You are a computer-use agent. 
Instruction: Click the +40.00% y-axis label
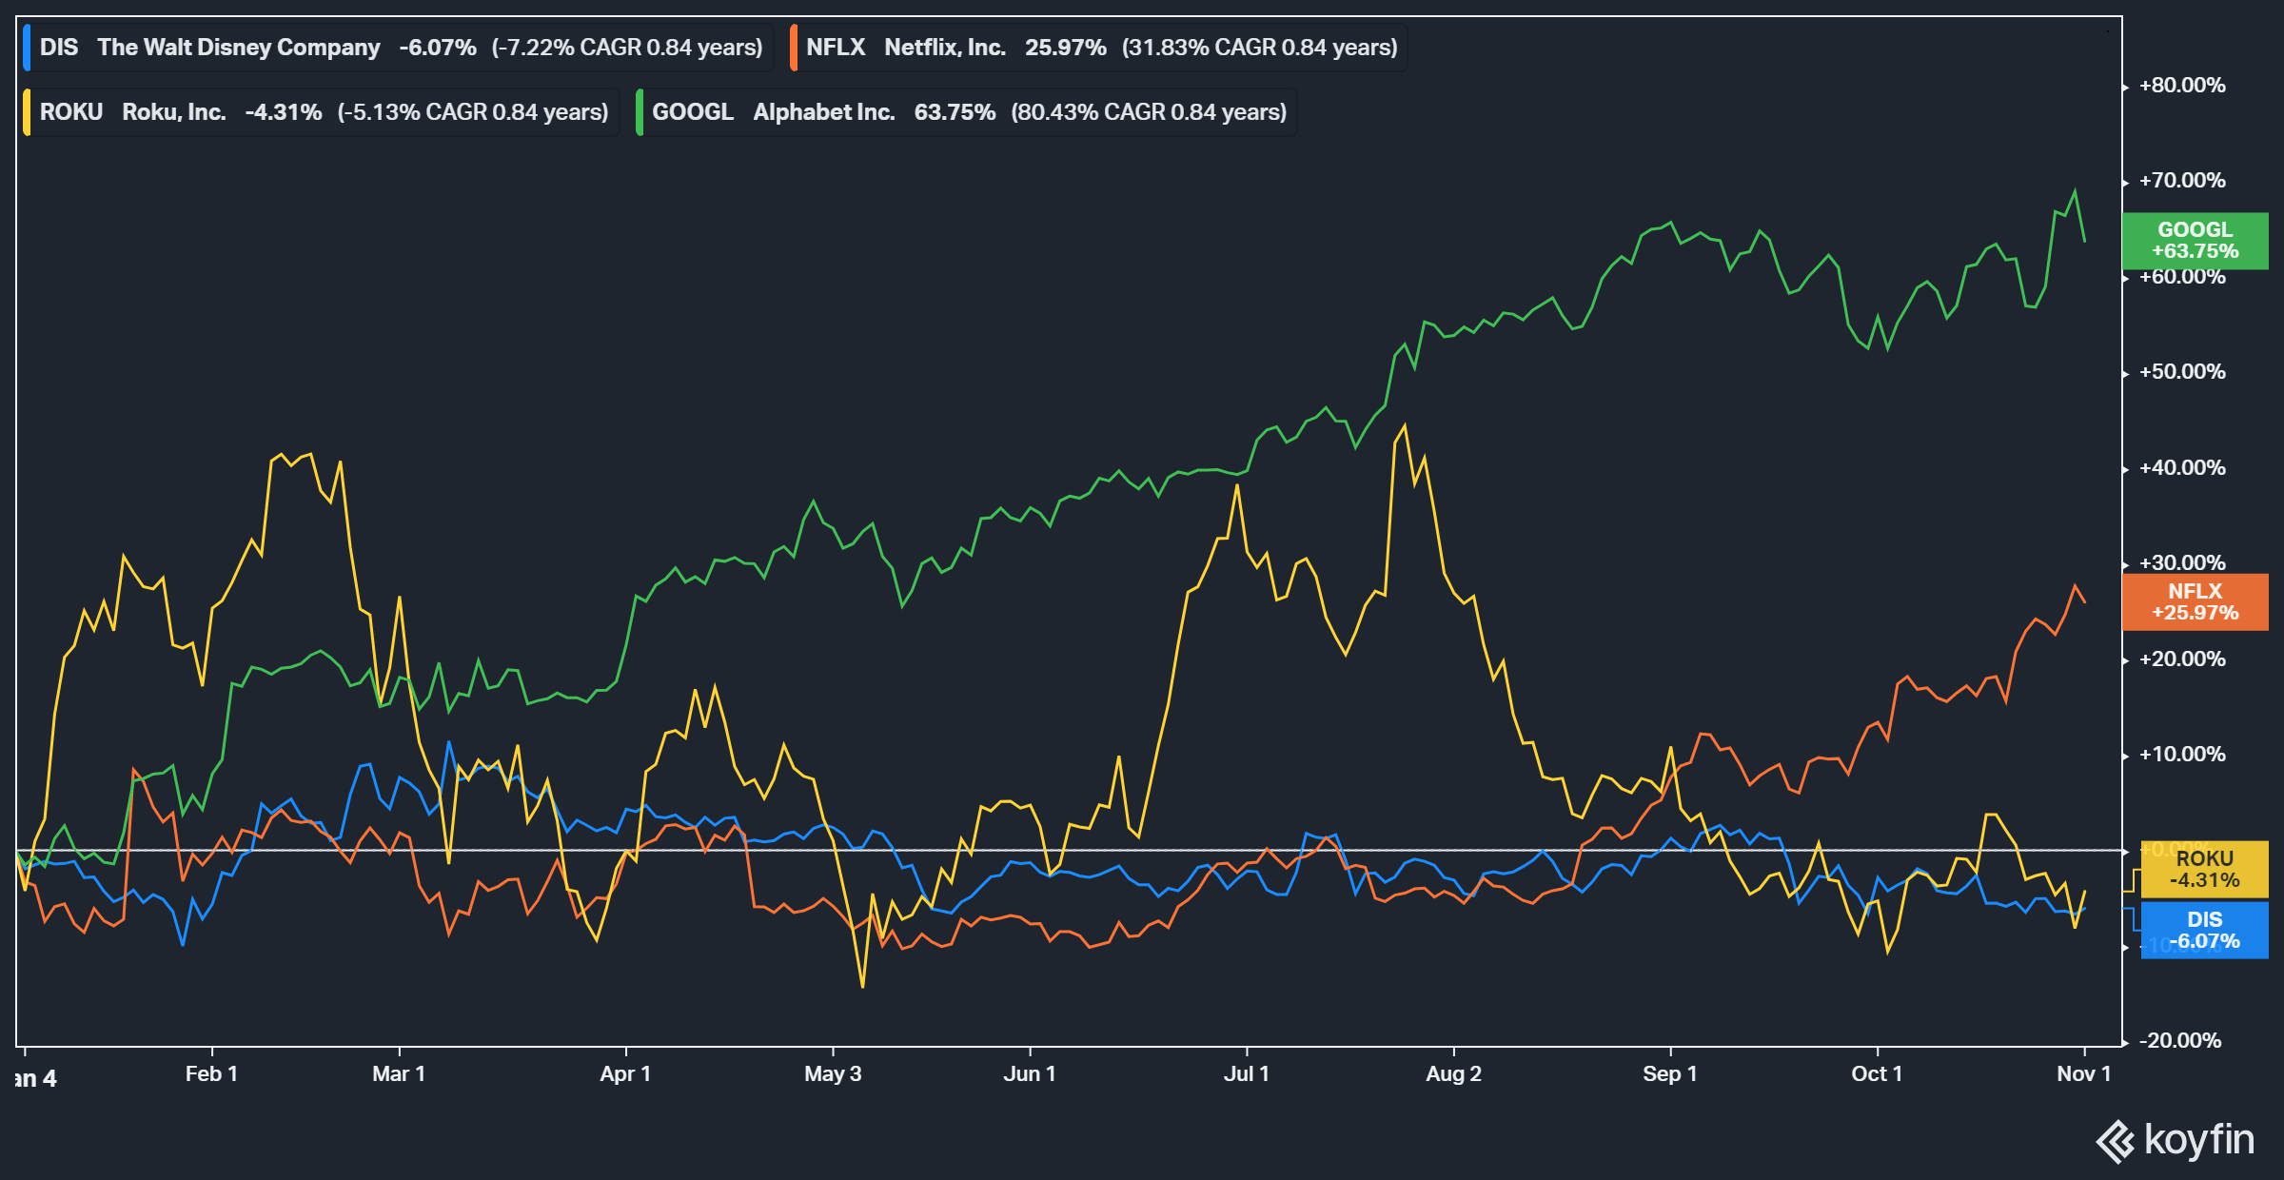pyautogui.click(x=2182, y=468)
